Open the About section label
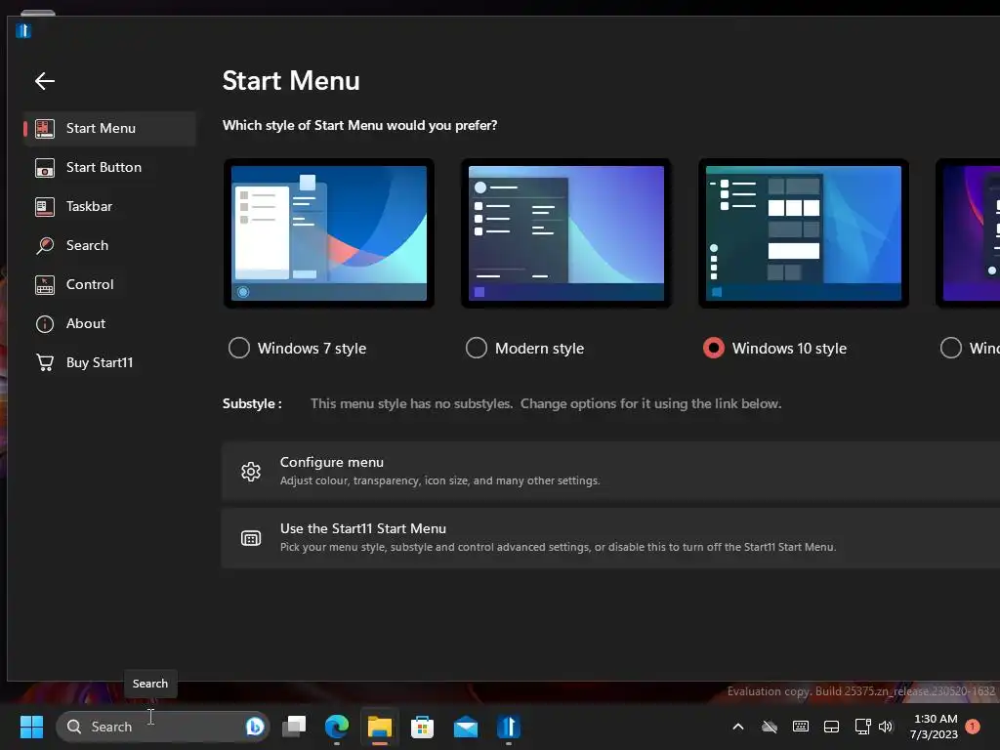The height and width of the screenshot is (750, 1000). pos(86,324)
